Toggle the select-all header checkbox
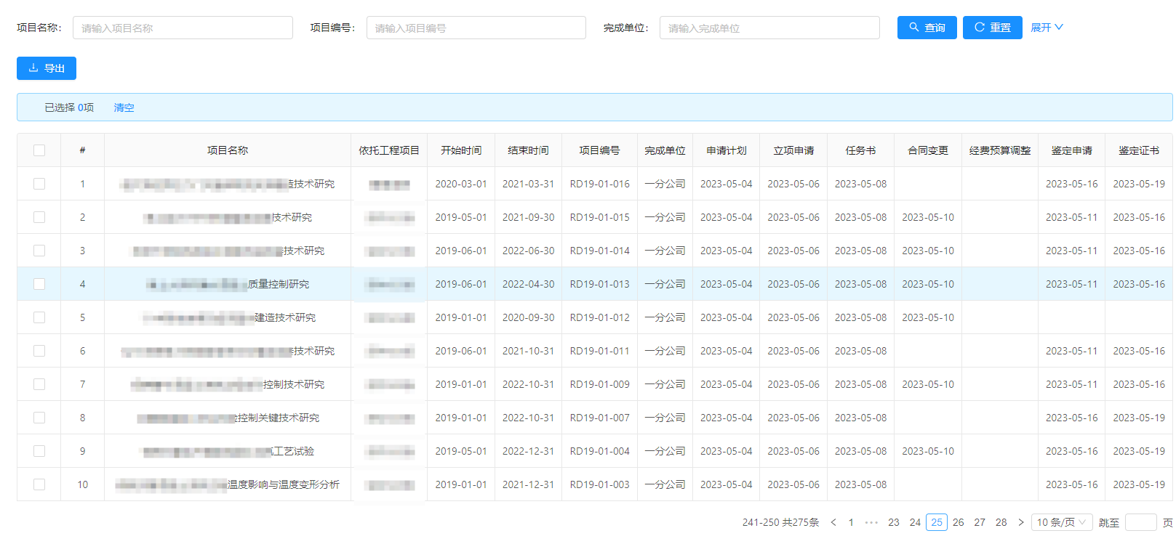1176x552 pixels. (39, 150)
